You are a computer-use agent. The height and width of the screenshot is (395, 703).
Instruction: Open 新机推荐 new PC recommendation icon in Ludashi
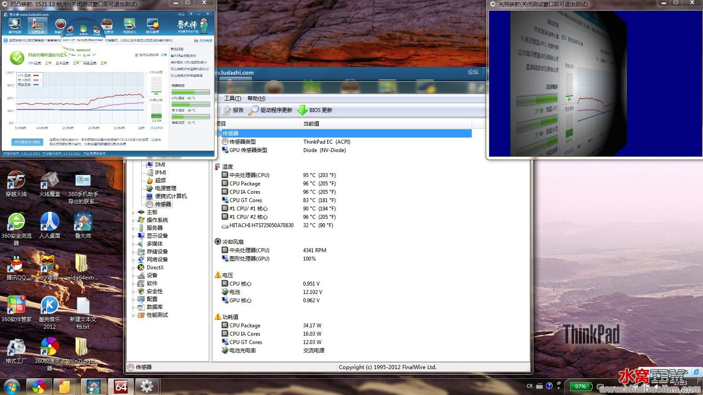click(x=153, y=26)
